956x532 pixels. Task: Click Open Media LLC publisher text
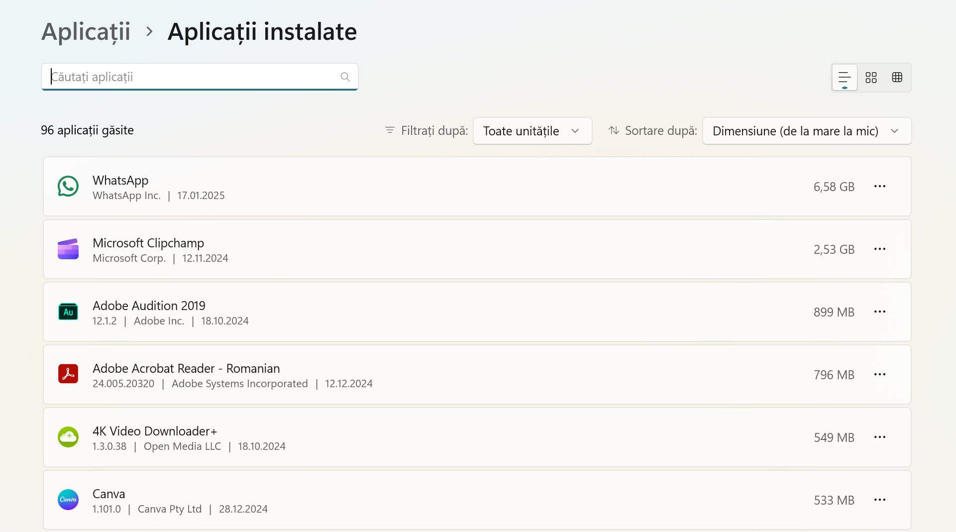point(182,446)
